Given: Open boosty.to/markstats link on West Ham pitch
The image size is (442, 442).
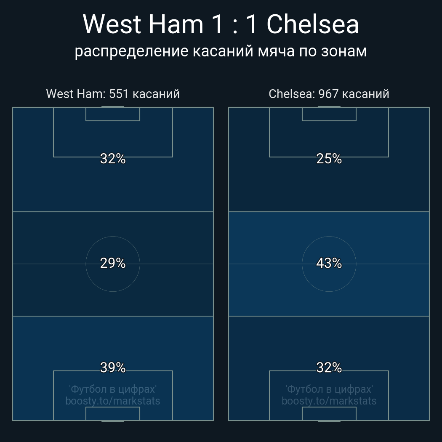Looking at the screenshot, I should point(113,401).
